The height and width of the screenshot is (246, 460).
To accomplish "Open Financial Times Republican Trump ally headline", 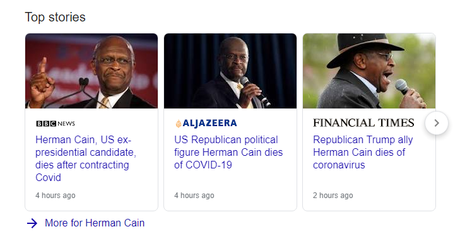I will click(363, 152).
